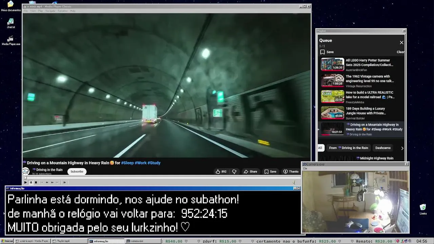Viewport: 434px width, 244px height.
Task: Stop playback in Media Player Classic
Action: tap(36, 182)
